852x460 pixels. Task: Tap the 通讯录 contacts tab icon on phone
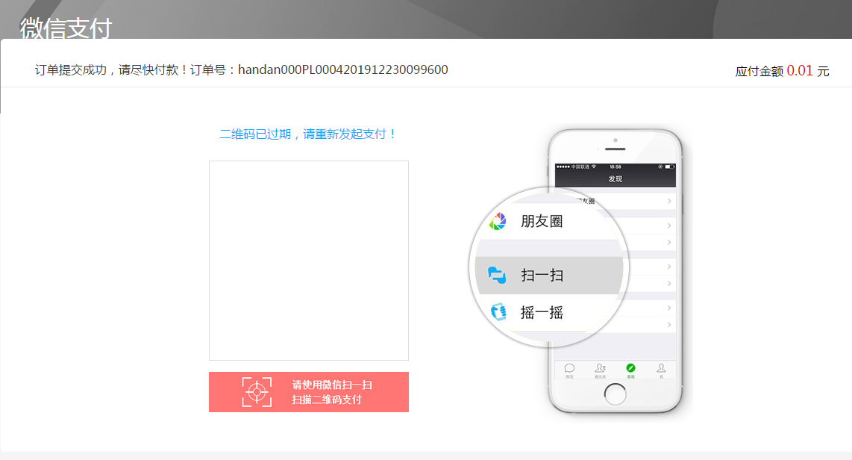click(x=600, y=368)
